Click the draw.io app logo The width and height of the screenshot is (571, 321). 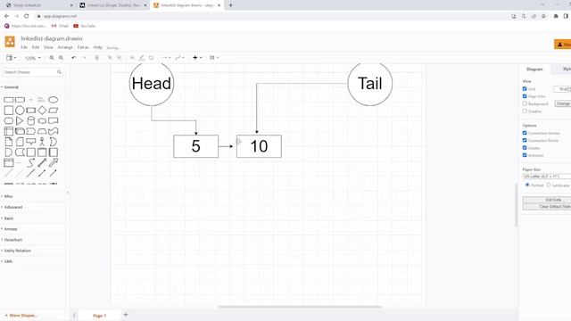coord(10,42)
